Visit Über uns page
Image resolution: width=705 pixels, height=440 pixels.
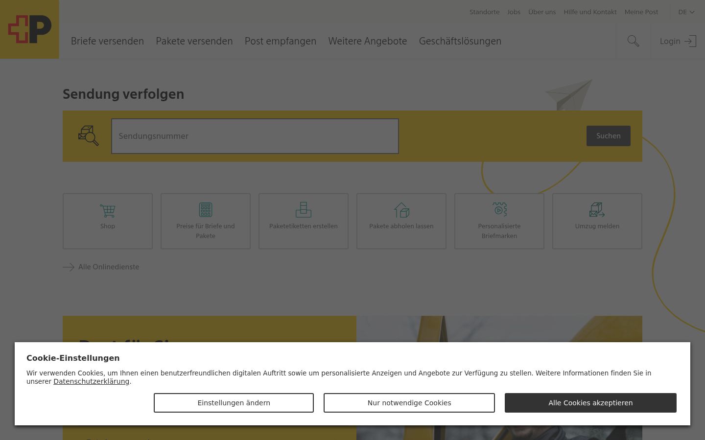[x=542, y=12]
